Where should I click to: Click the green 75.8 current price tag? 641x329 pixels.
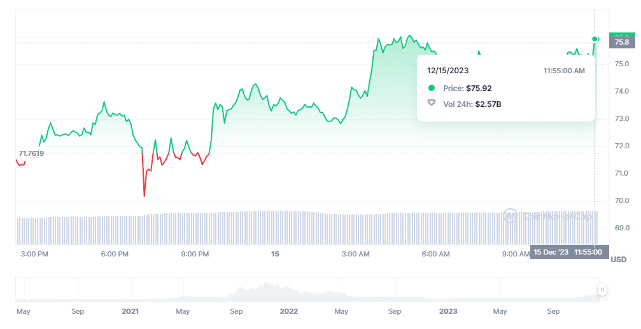pyautogui.click(x=621, y=42)
